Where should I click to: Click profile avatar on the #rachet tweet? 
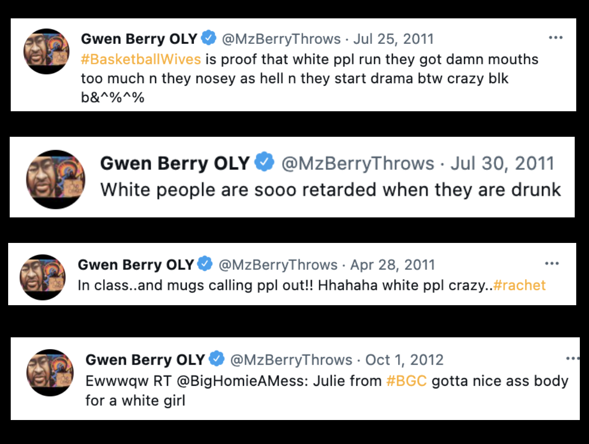coord(42,276)
